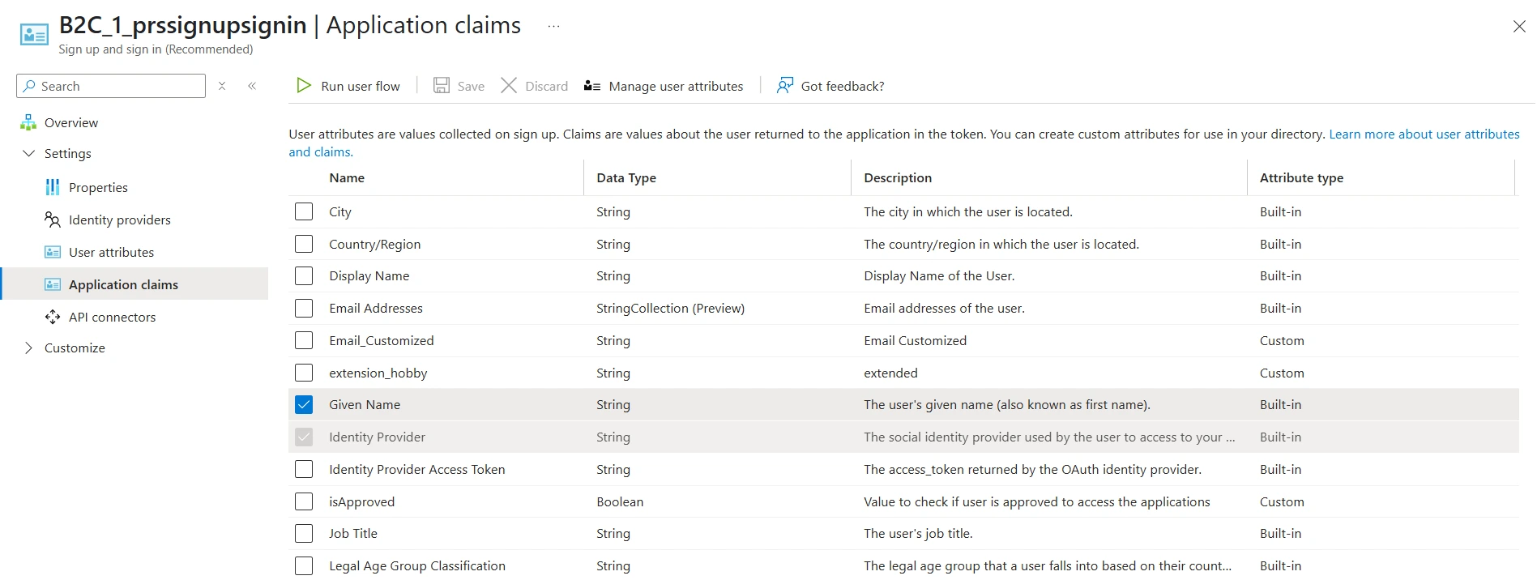
Task: Click the 'Given Name' claim name
Action: pos(365,404)
